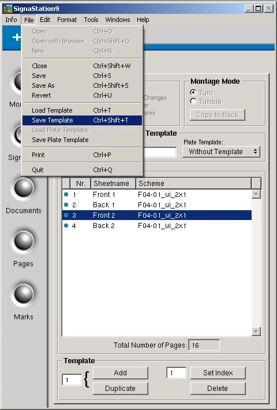Screen dimensions: 277x410
Task: Click the Copy to Back button
Action: coord(217,115)
